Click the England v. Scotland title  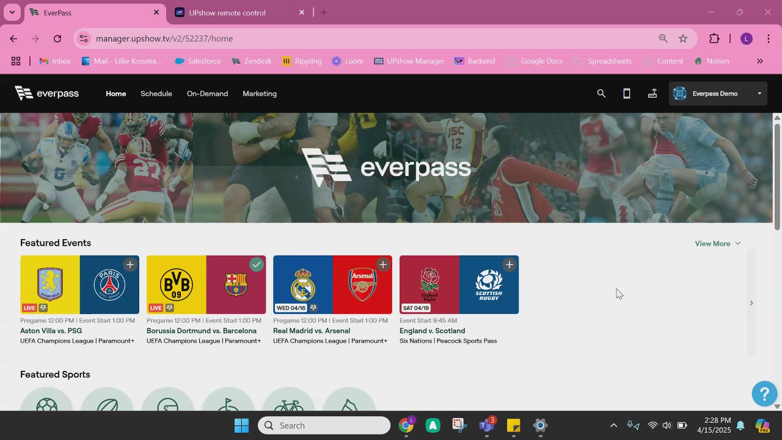(x=432, y=331)
